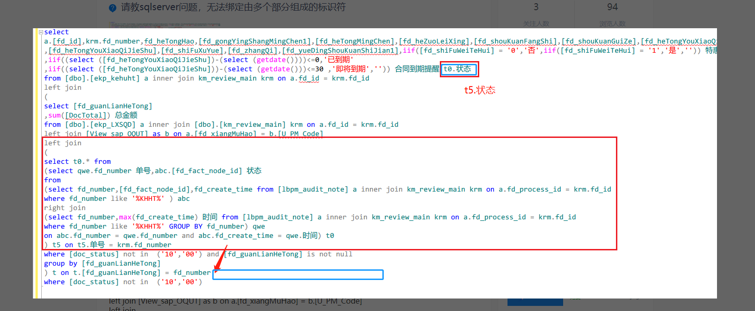Viewport: 755px width, 311px height.
Task: Click the 'from [dbo].[ekp_kehuht] a inner join' line
Action: point(207,78)
